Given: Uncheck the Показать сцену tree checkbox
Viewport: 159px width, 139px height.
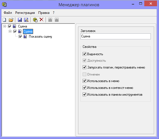Looking at the screenshot, I should point(20,37).
